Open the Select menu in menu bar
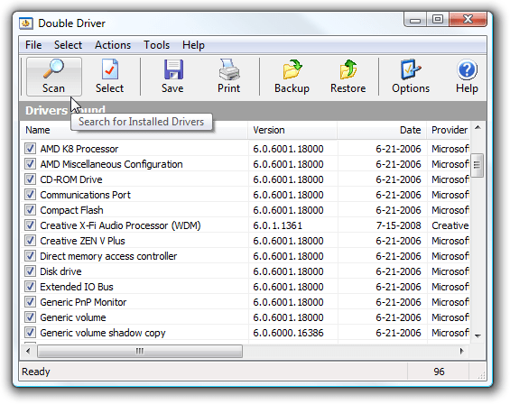 (68, 45)
